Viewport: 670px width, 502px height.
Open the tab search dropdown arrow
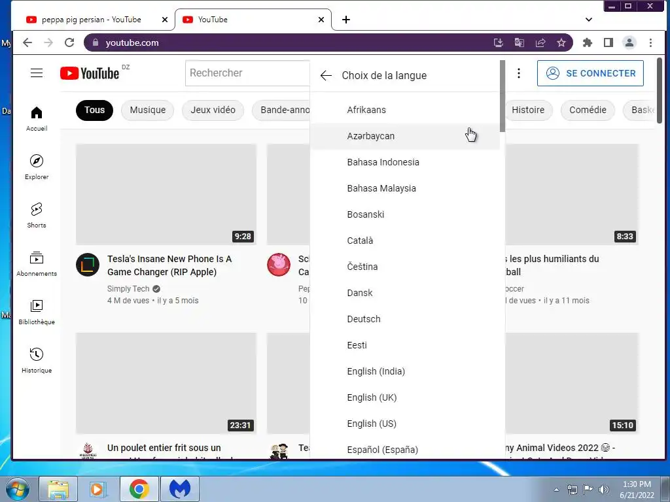point(589,20)
